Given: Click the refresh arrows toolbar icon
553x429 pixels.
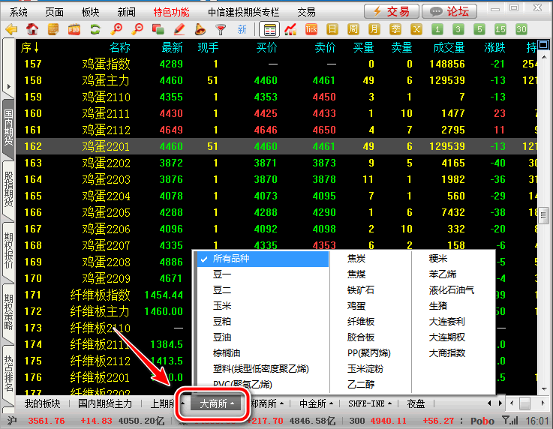Looking at the screenshot, I should 95,30.
